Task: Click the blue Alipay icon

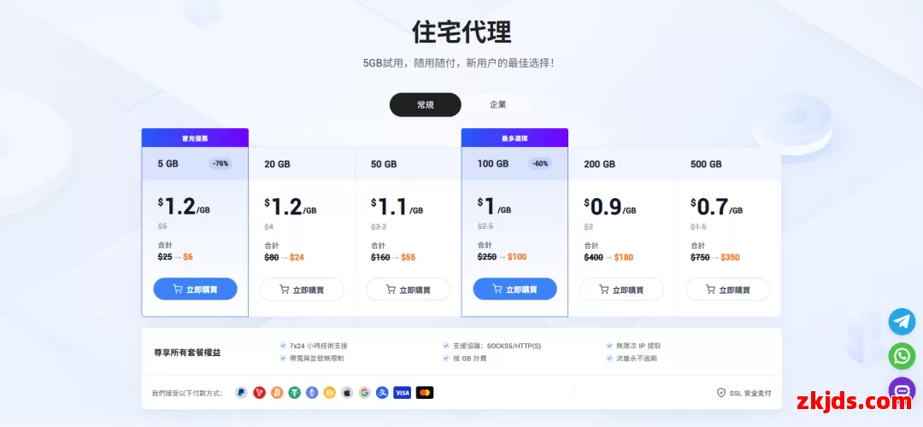Action: pos(383,393)
